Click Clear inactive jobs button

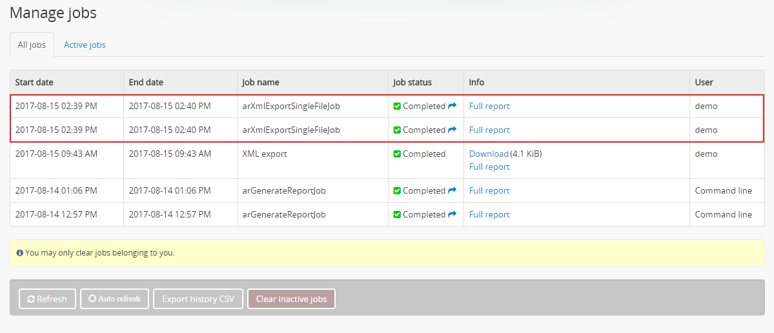pos(291,299)
